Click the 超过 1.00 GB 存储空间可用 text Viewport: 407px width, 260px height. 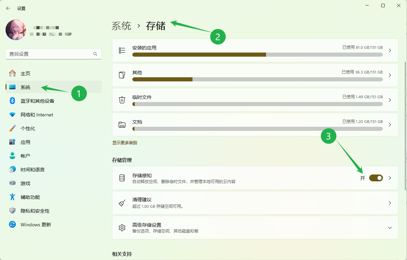(x=158, y=206)
